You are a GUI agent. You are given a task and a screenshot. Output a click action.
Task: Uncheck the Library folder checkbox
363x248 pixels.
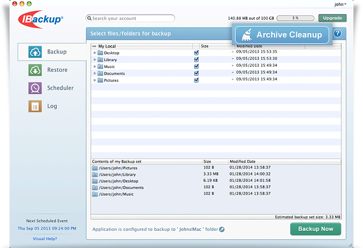coord(196,60)
